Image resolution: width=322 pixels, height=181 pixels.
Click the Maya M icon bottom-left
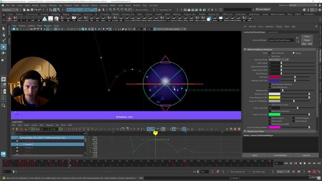pyautogui.click(x=4, y=154)
